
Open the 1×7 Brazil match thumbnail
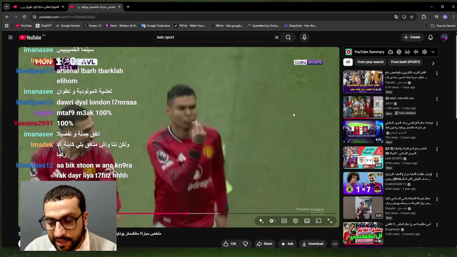click(x=363, y=183)
